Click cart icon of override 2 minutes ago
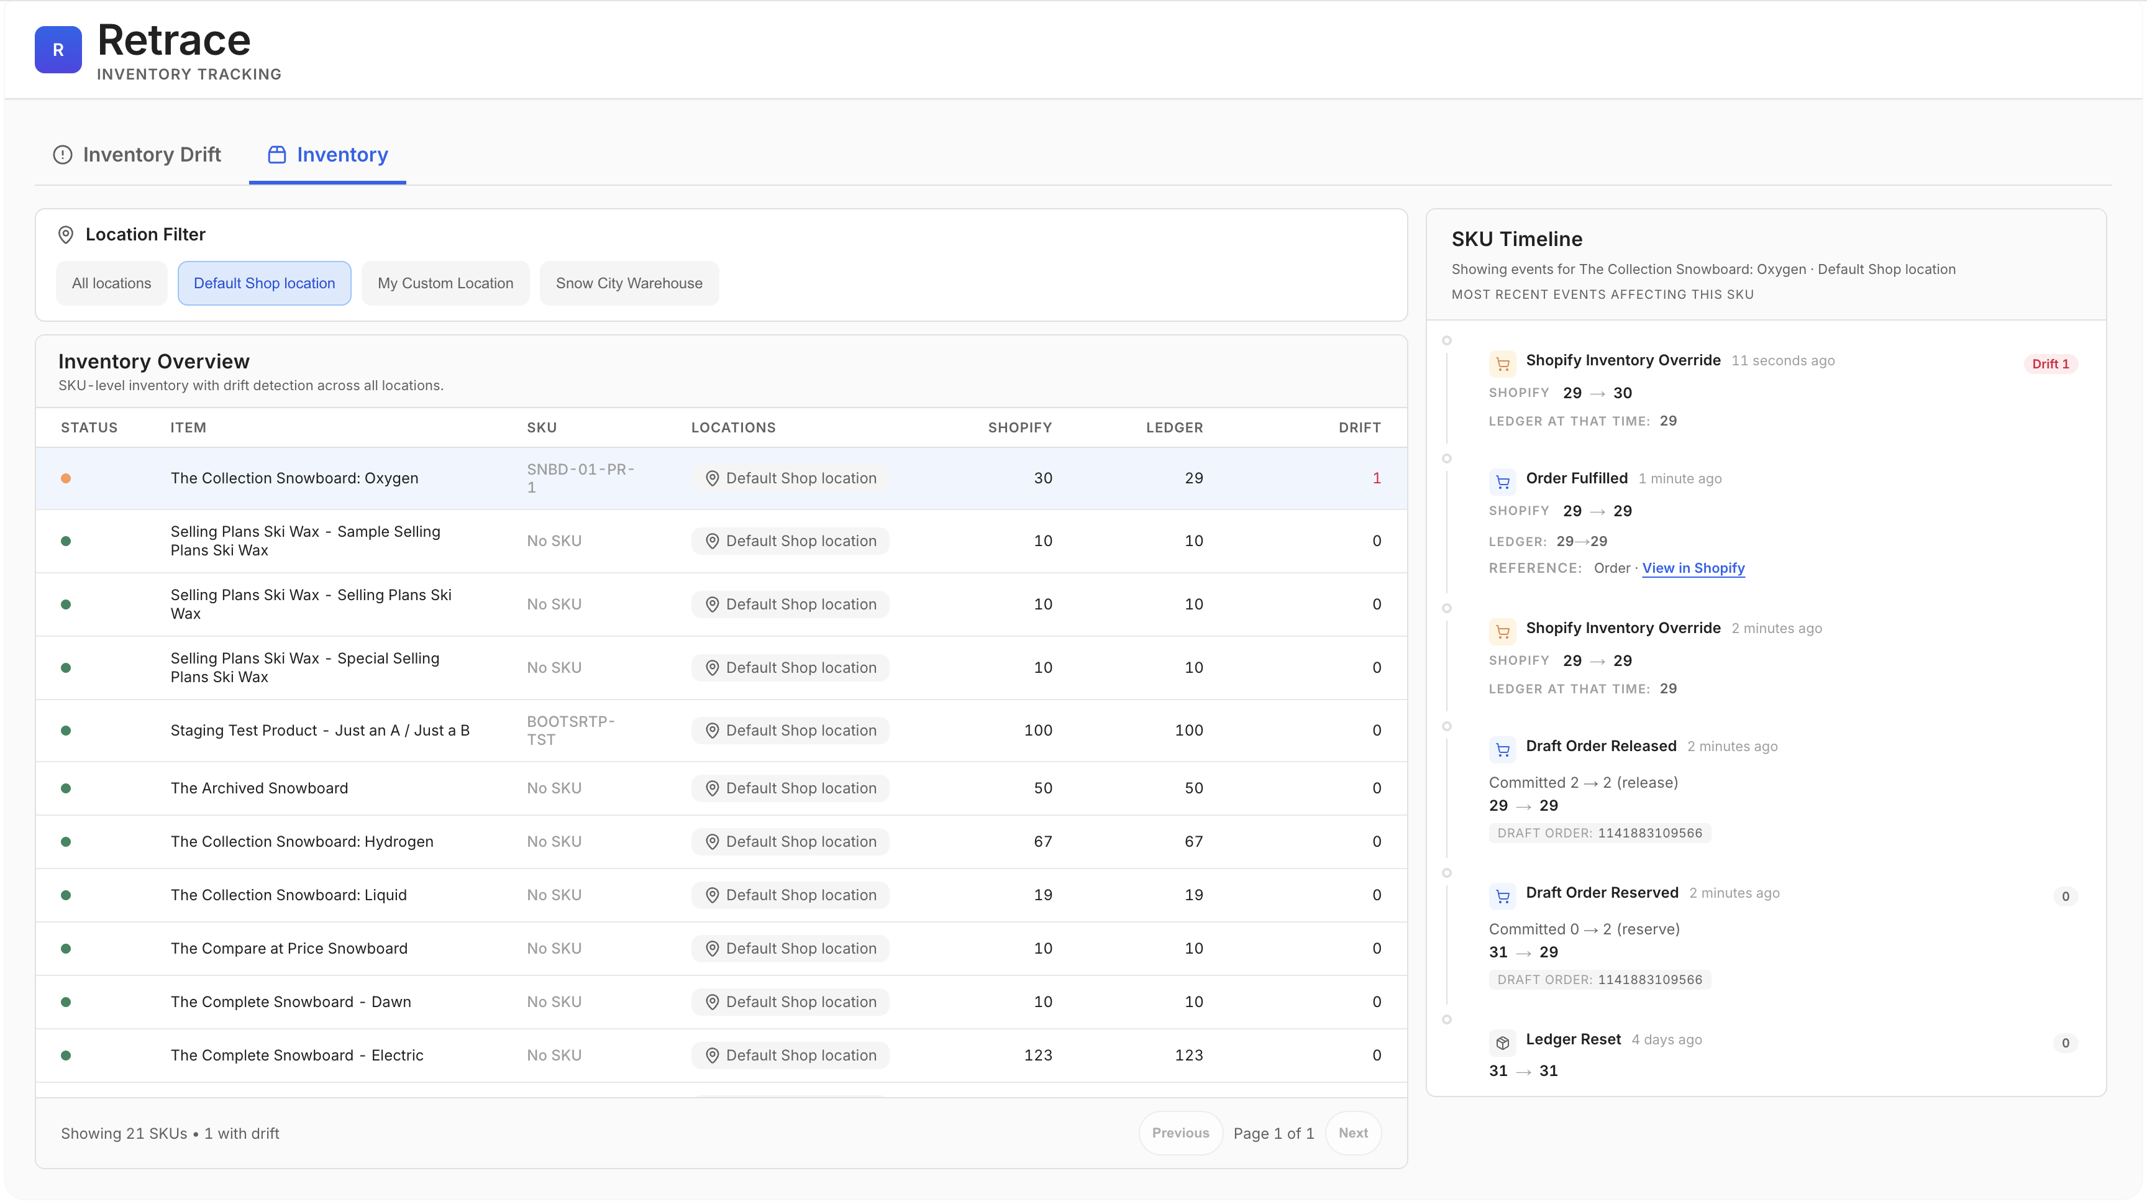 point(1503,632)
